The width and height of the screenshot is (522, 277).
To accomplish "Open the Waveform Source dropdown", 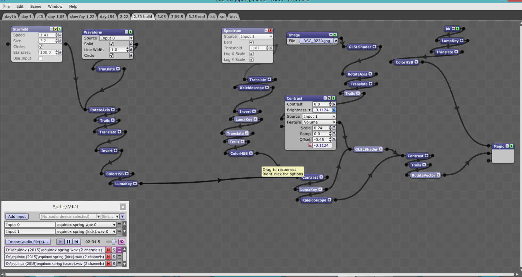I will [x=116, y=38].
